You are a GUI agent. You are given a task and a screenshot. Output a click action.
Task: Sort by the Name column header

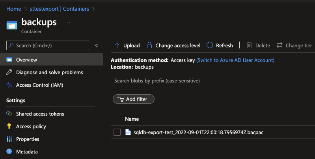(132, 119)
